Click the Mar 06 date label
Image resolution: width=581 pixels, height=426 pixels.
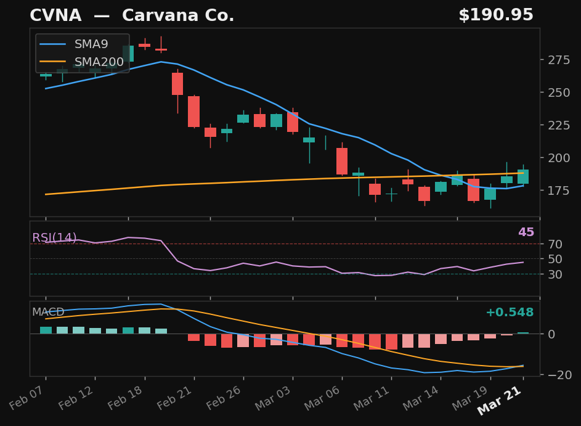pyautogui.click(x=322, y=398)
